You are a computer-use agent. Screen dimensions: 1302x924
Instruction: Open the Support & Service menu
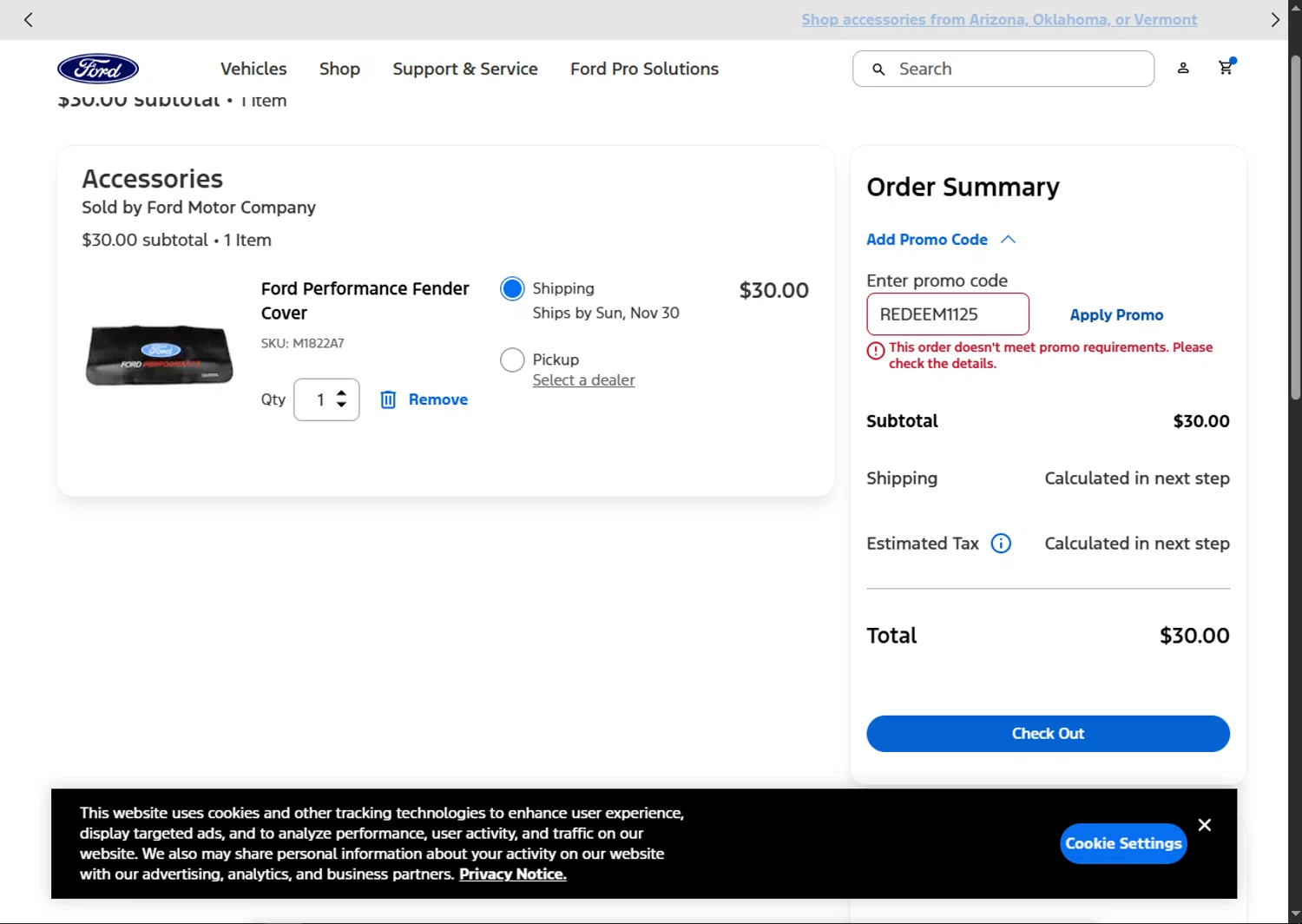[465, 69]
